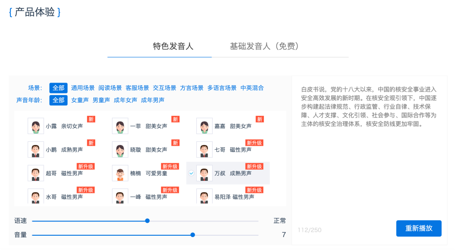Viewport: 467px width, 250px height.
Task: Pick the 嘉嘉 voice avatar
Action: [x=205, y=126]
